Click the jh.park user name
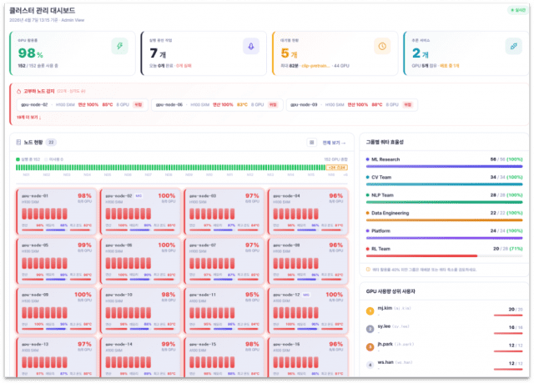 coord(385,344)
